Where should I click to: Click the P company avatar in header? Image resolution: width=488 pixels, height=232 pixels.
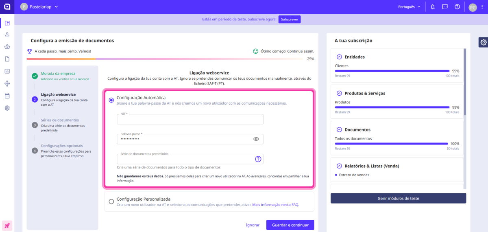24,7
